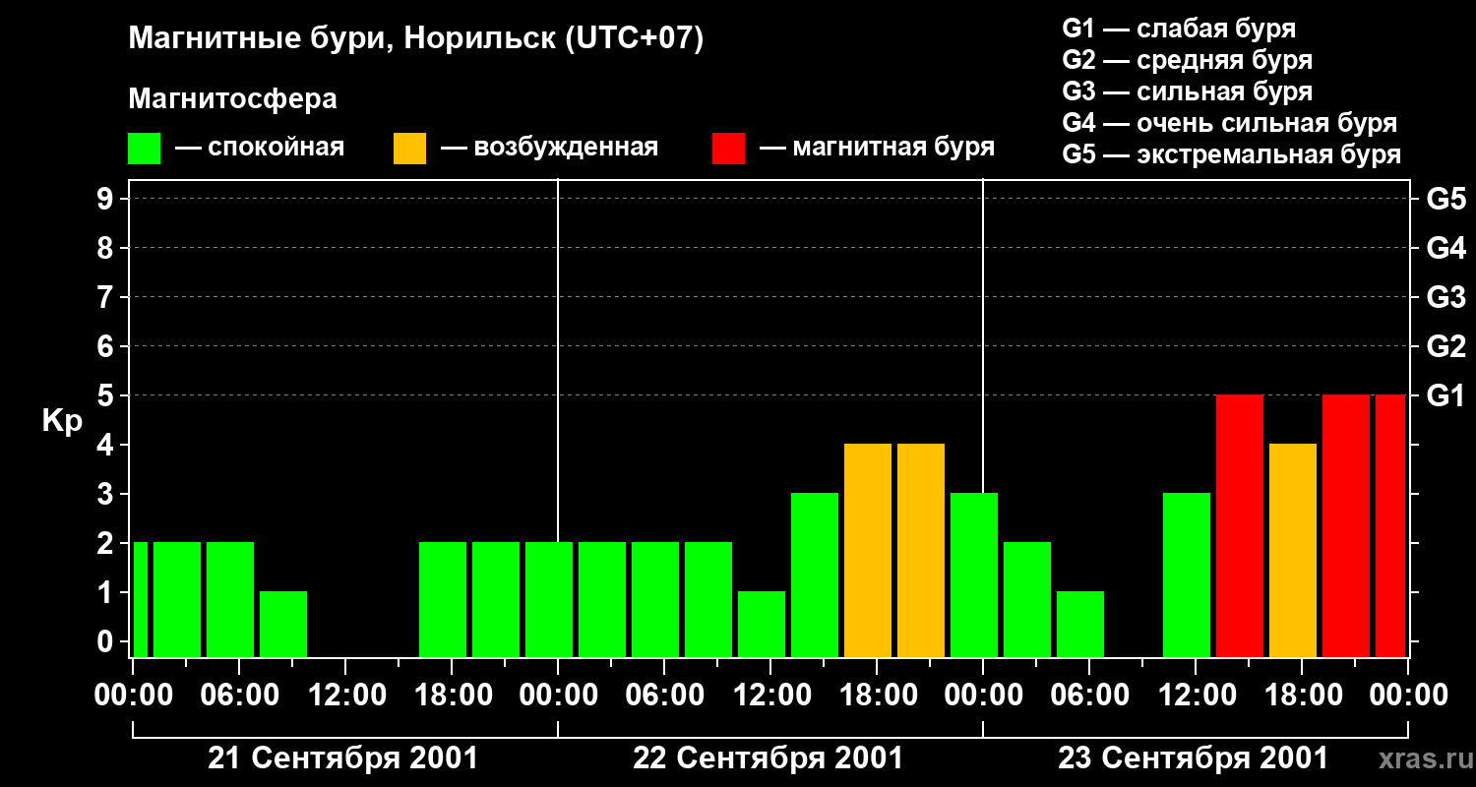The width and height of the screenshot is (1476, 787).
Task: Click the 'G3 — сильная буря' legend line
Action: click(x=1188, y=91)
